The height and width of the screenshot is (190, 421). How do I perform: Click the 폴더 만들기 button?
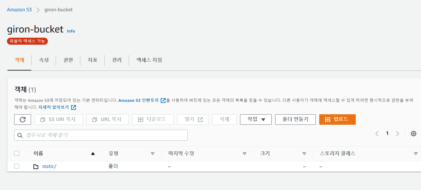coord(295,119)
